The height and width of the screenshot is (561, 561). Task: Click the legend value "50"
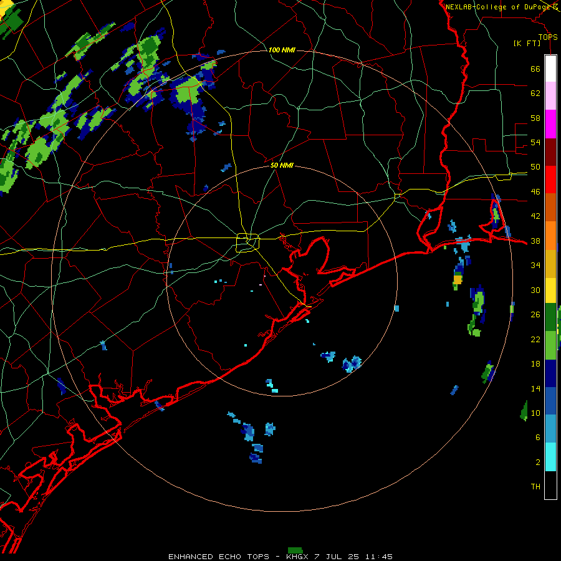click(535, 167)
